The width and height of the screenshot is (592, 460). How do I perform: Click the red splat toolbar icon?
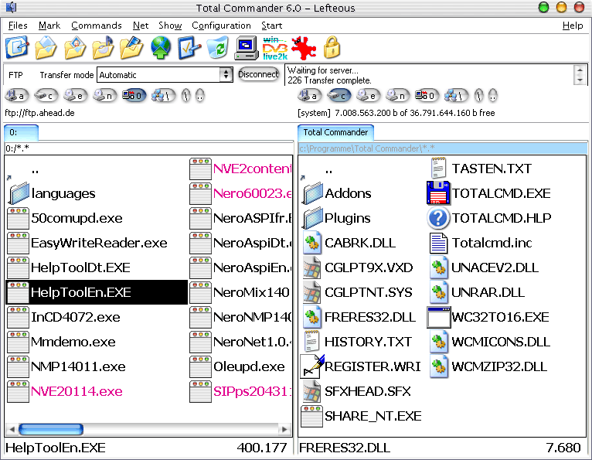304,48
